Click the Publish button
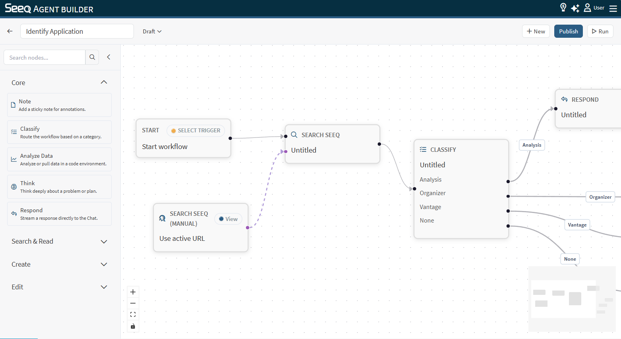 568,31
